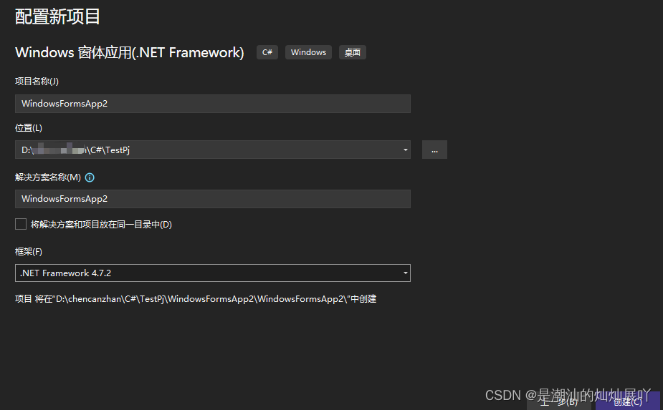Click the 解决方案名称(M) label
The width and height of the screenshot is (663, 410).
48,177
